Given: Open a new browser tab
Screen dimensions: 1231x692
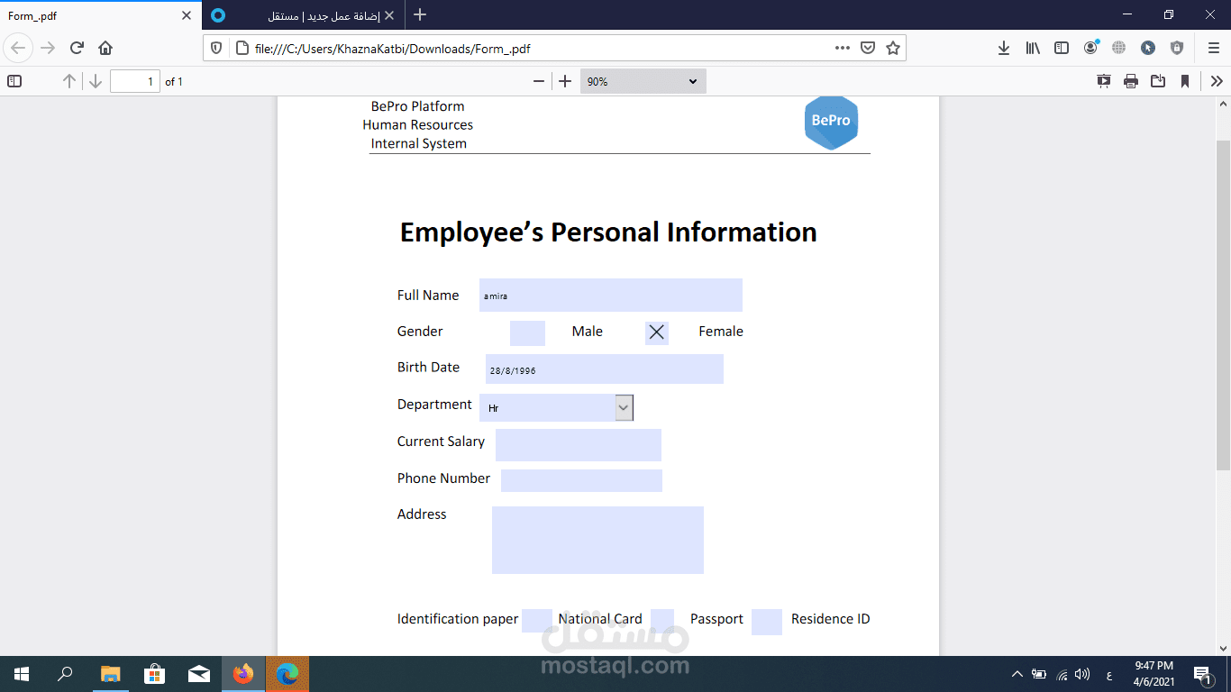Looking at the screenshot, I should (420, 15).
